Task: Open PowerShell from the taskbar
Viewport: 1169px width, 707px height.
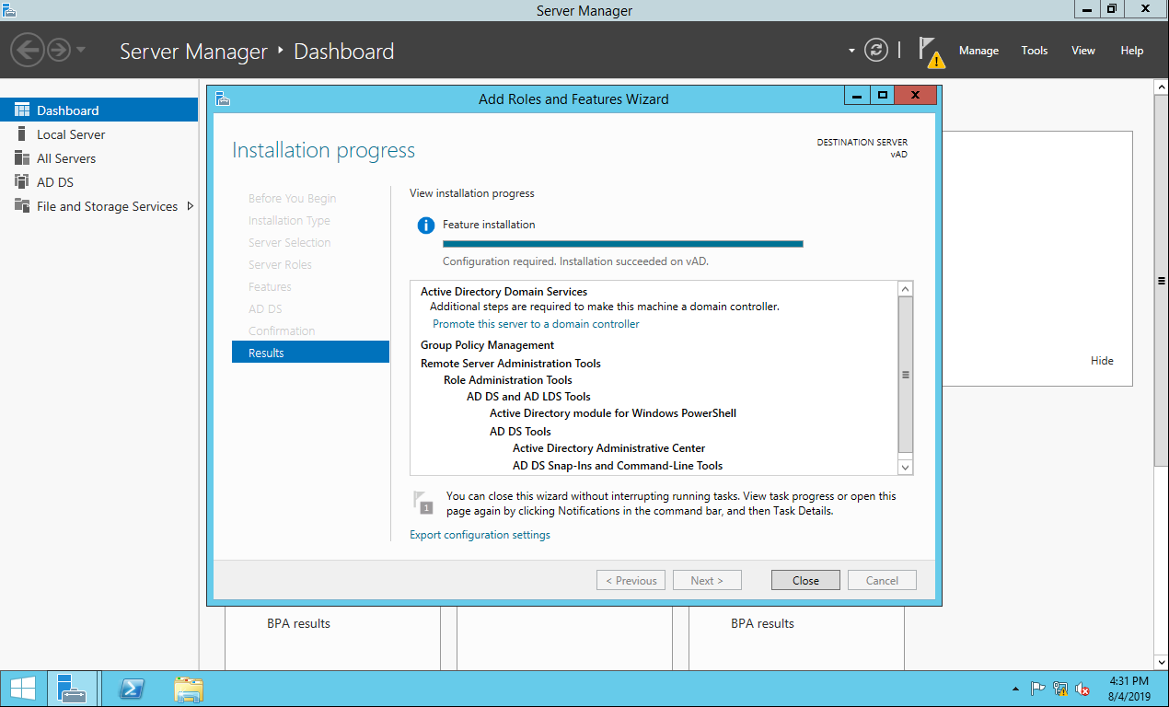Action: [133, 689]
